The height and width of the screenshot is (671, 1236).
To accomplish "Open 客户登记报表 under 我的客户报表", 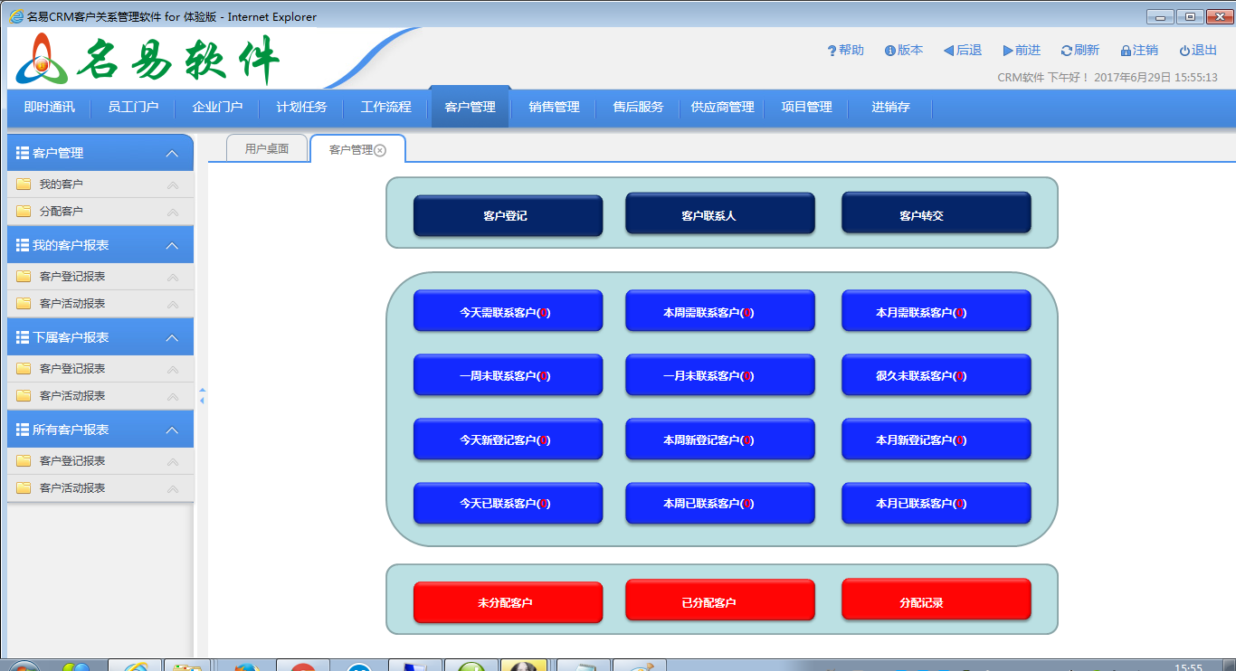I will (x=100, y=277).
